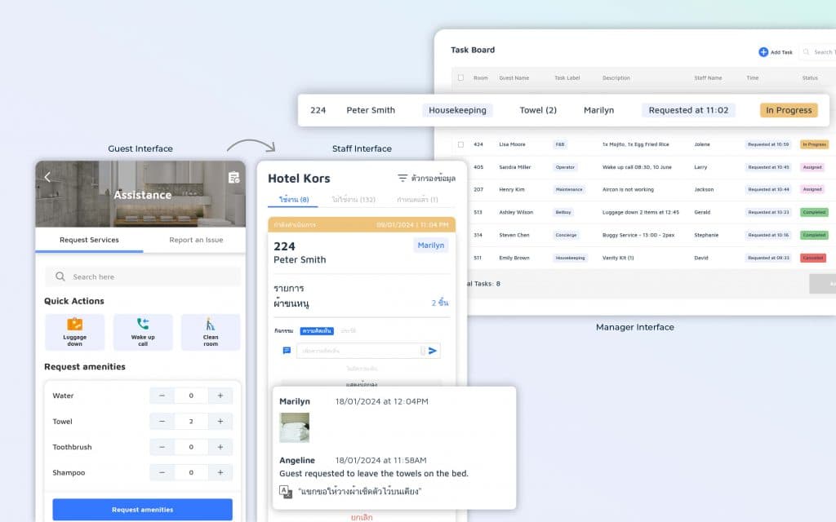Click the send arrow in the comment box
Image resolution: width=836 pixels, height=522 pixels.
(x=433, y=351)
